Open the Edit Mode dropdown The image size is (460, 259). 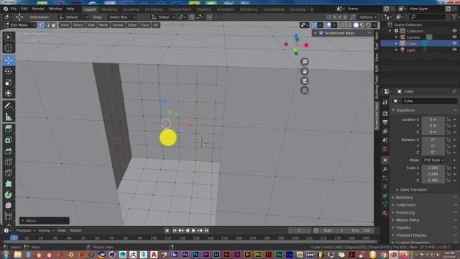click(x=20, y=25)
